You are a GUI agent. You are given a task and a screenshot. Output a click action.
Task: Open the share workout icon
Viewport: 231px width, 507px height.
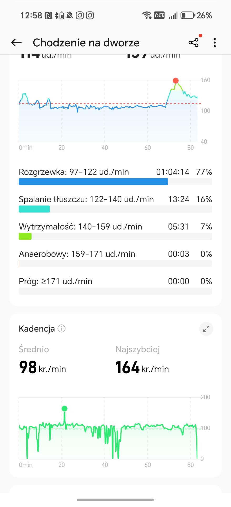tap(193, 43)
